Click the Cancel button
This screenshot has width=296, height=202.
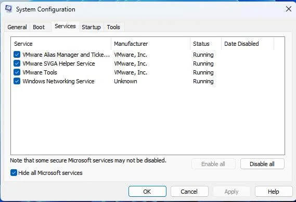(x=189, y=192)
